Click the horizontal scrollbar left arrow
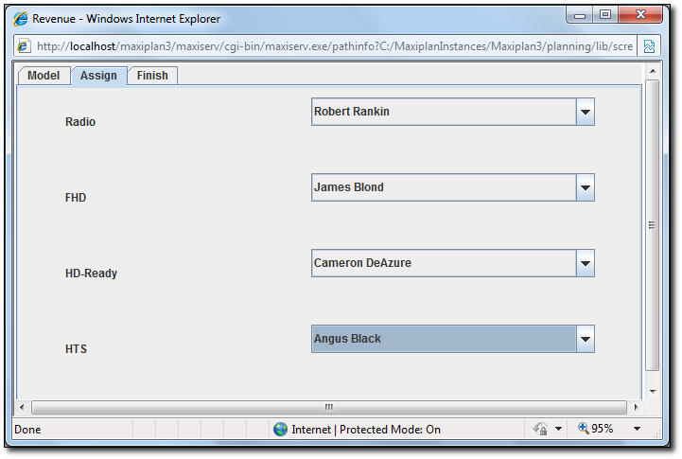This screenshot has height=459, width=682. click(23, 407)
